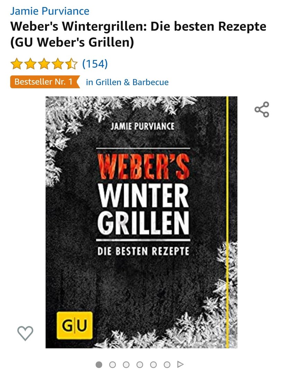Click the first gold rating star

[17, 64]
